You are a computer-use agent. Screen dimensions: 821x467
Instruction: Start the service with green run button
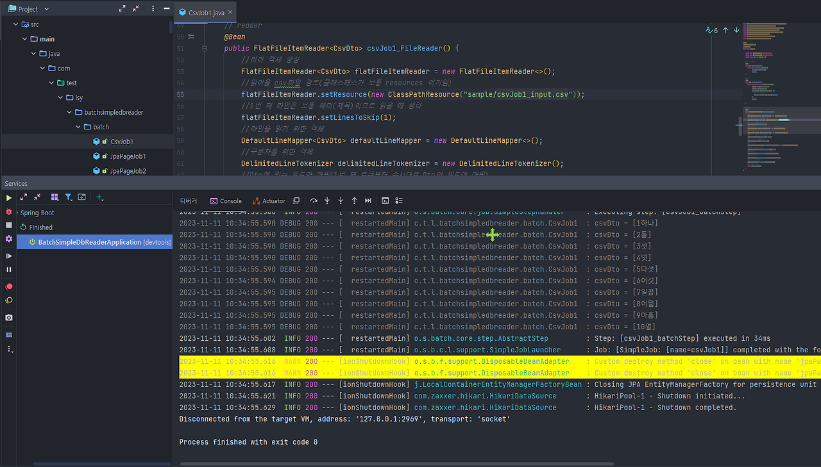[x=8, y=198]
